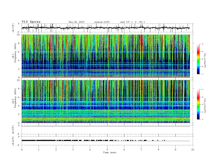Click the ch.1 voltage waveform trace
Screen dimensions: 217x168
(x=105, y=28)
